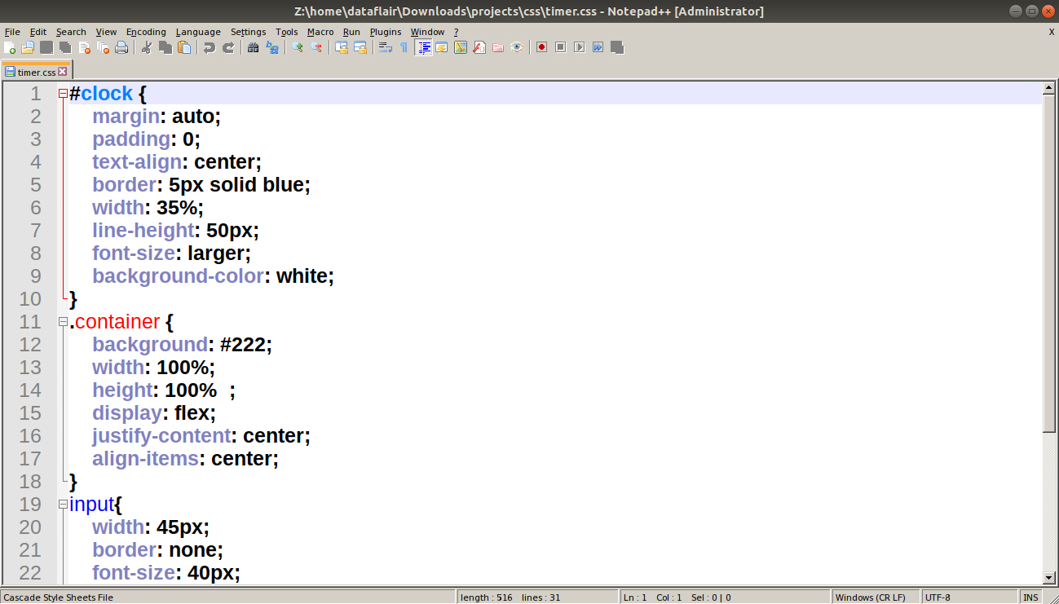Click the length : 516 status field
Screen dimensions: 1059x604
click(x=537, y=597)
